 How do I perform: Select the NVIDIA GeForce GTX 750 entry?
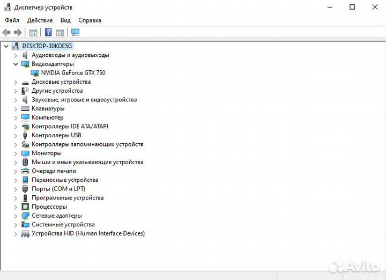[73, 73]
